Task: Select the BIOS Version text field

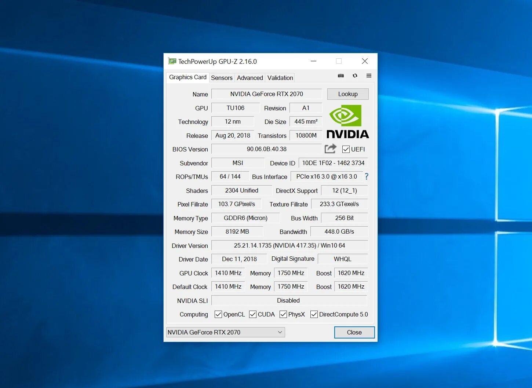Action: [x=267, y=149]
